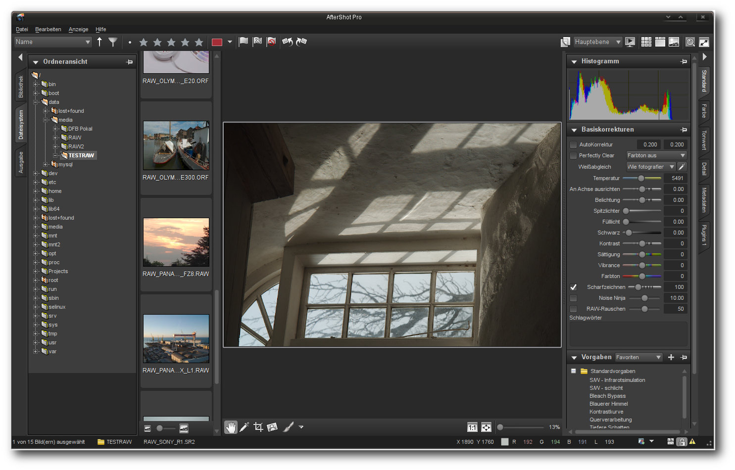The image size is (735, 470).
Task: Open the Datei menu
Action: click(x=22, y=29)
